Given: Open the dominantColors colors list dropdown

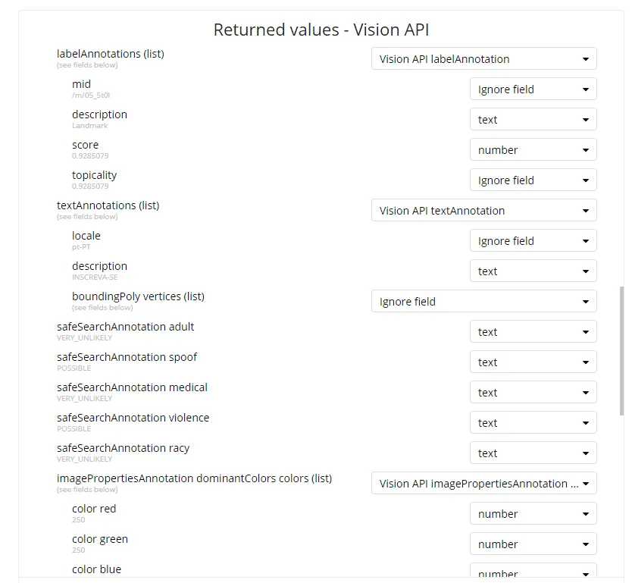Looking at the screenshot, I should click(483, 484).
